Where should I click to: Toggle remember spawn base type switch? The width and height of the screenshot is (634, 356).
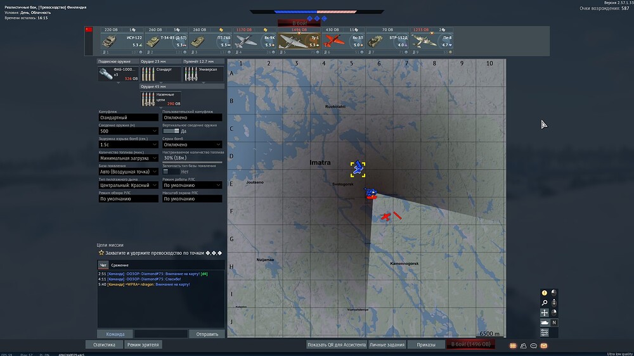pos(171,172)
